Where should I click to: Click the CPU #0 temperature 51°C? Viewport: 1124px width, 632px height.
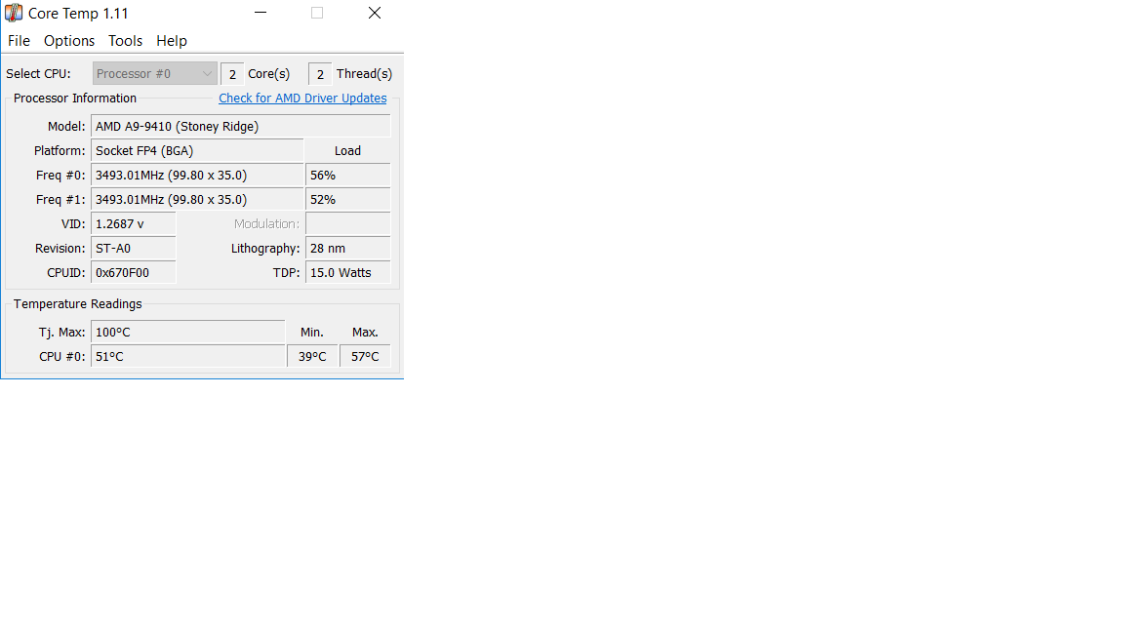187,356
